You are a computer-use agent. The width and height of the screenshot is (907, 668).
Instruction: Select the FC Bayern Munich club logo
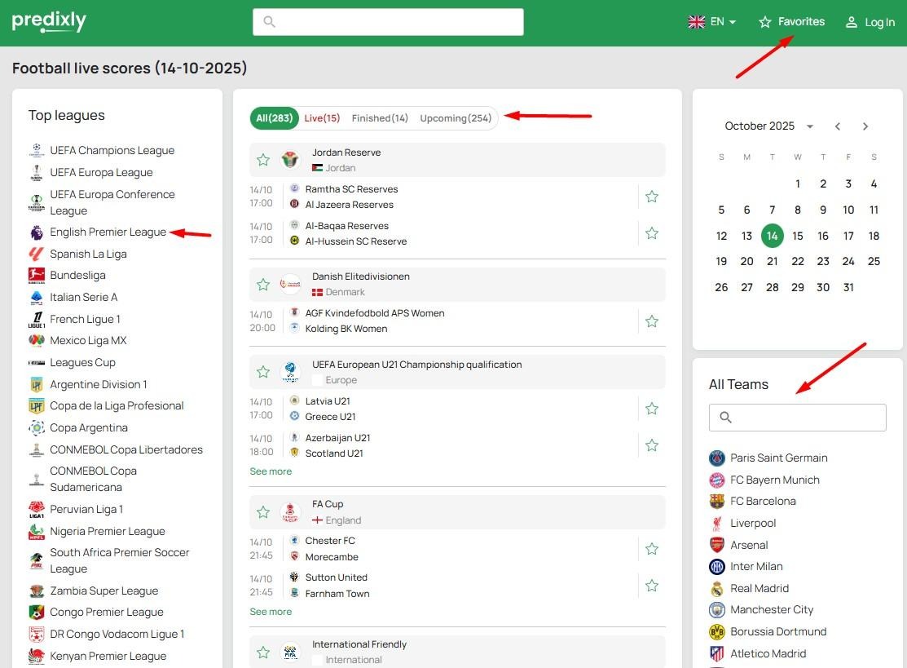(x=717, y=480)
